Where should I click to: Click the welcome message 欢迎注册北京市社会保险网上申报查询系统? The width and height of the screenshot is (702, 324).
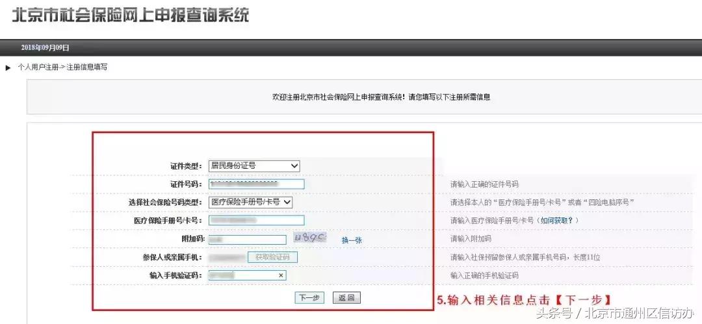click(382, 97)
